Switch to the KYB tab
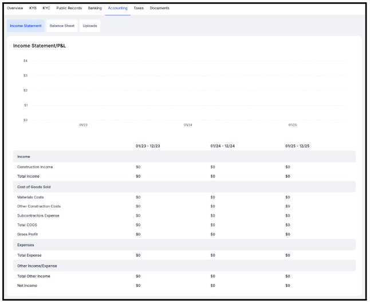The width and height of the screenshot is (370, 304). click(x=33, y=8)
